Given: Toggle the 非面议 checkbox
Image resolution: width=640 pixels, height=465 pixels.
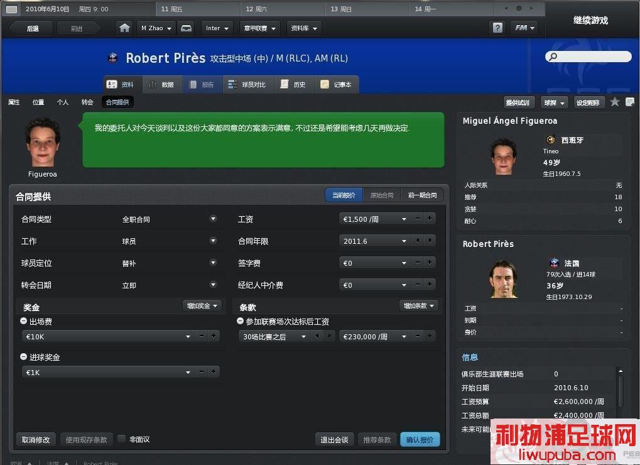Looking at the screenshot, I should pyautogui.click(x=121, y=439).
